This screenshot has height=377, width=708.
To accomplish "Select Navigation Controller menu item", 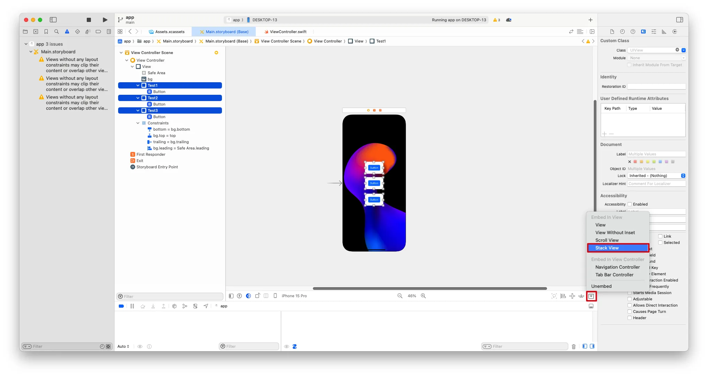I will pyautogui.click(x=617, y=267).
